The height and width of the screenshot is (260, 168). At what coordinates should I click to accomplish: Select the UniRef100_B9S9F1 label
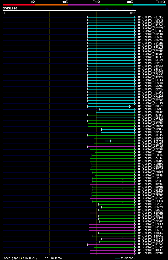point(151,224)
